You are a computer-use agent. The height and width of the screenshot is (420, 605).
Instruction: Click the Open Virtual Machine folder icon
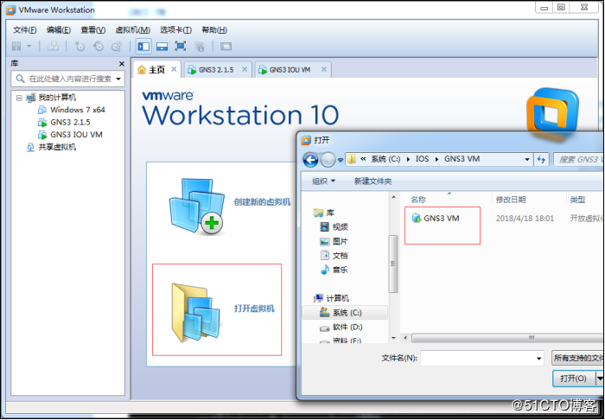tap(195, 312)
